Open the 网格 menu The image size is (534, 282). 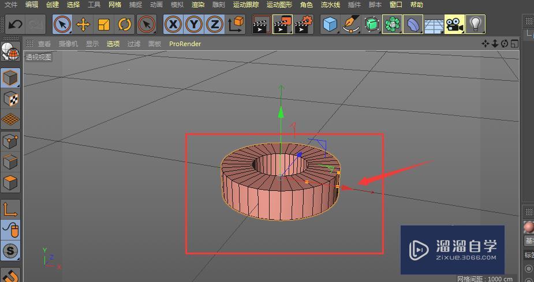click(115, 5)
